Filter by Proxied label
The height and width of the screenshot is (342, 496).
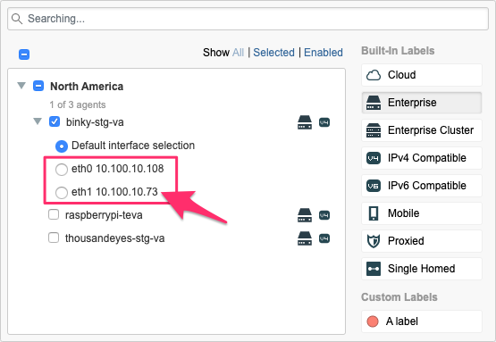pyautogui.click(x=422, y=241)
